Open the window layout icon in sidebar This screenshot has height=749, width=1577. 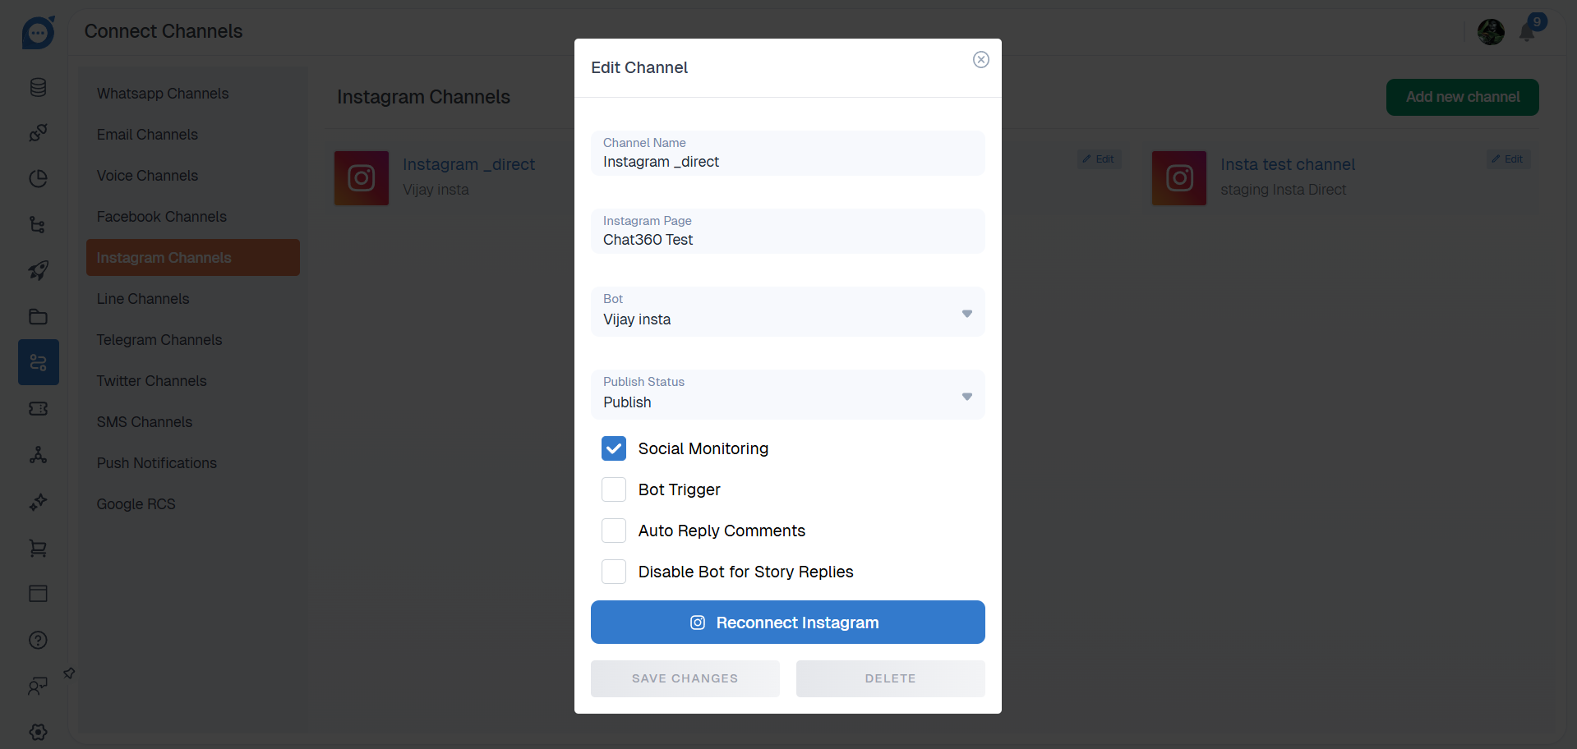[x=38, y=593]
